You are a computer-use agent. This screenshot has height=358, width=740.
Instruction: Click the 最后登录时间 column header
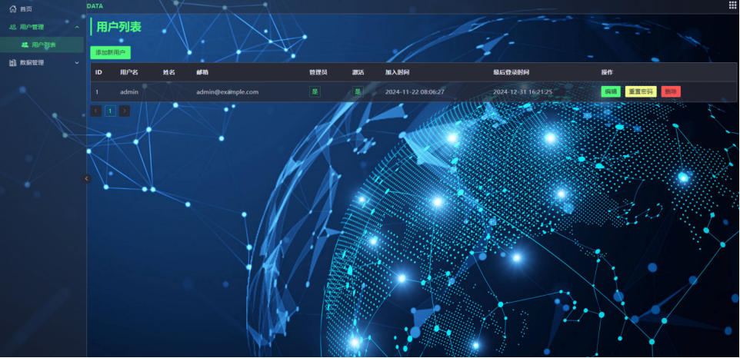click(511, 72)
